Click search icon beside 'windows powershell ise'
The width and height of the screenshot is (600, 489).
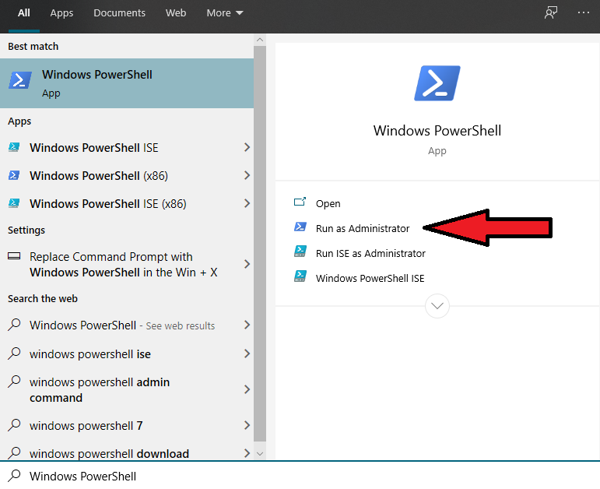[x=14, y=353]
